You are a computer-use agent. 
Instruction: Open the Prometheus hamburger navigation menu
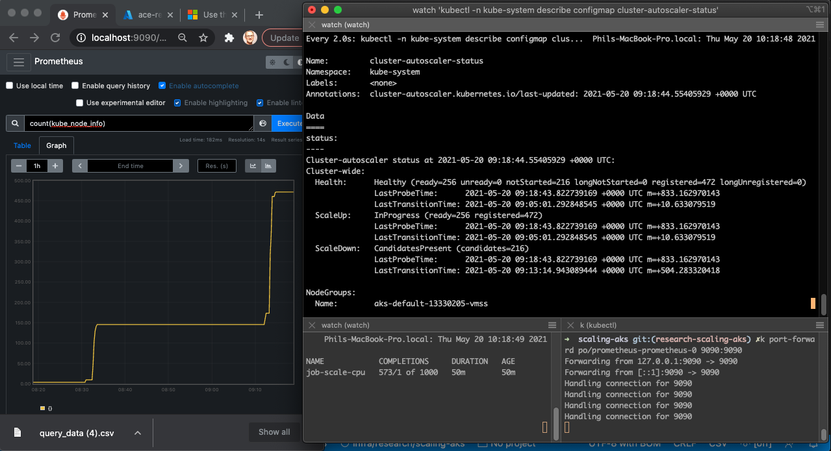click(18, 62)
